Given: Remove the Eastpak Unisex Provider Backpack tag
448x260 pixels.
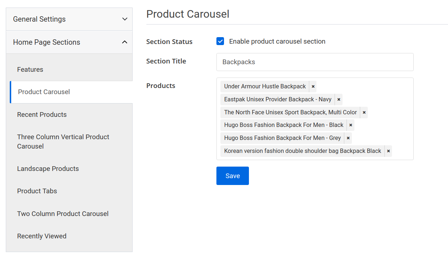Looking at the screenshot, I should pyautogui.click(x=339, y=99).
